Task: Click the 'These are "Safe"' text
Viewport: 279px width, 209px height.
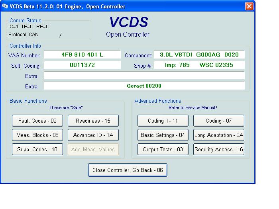Action: click(66, 107)
